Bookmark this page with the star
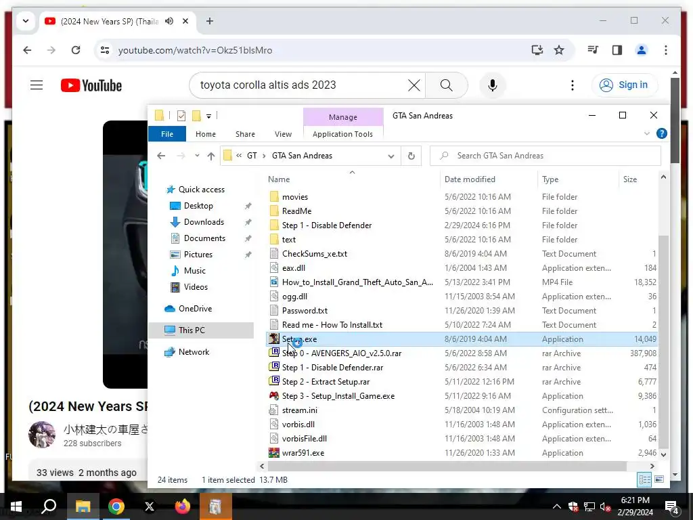Screen dimensions: 693x520 click(x=559, y=50)
